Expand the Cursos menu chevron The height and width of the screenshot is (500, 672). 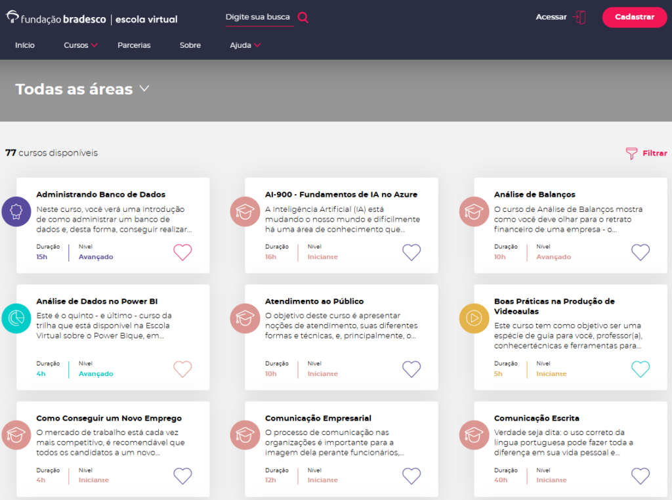(94, 45)
